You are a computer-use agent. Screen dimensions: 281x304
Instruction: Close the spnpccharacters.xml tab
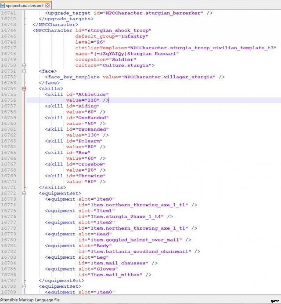point(47,5)
